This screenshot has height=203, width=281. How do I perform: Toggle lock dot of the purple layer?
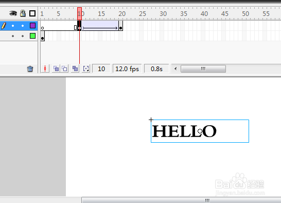point(23,26)
